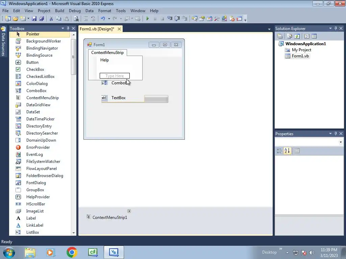Click Toolbox scrollbar down arrow

74,233
